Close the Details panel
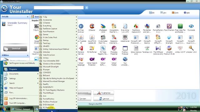This screenshot has width=200, height=112. coord(28,16)
